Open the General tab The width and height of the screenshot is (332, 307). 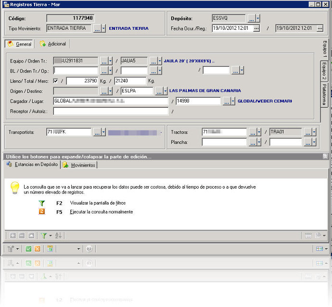click(x=19, y=44)
